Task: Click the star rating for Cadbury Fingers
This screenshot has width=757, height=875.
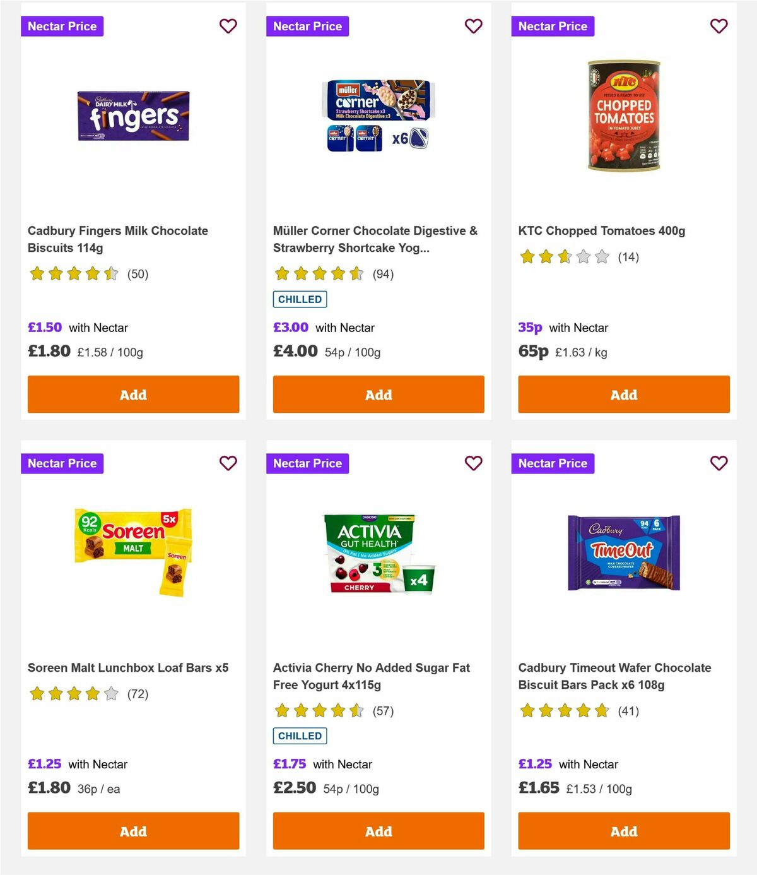Action: coord(74,274)
